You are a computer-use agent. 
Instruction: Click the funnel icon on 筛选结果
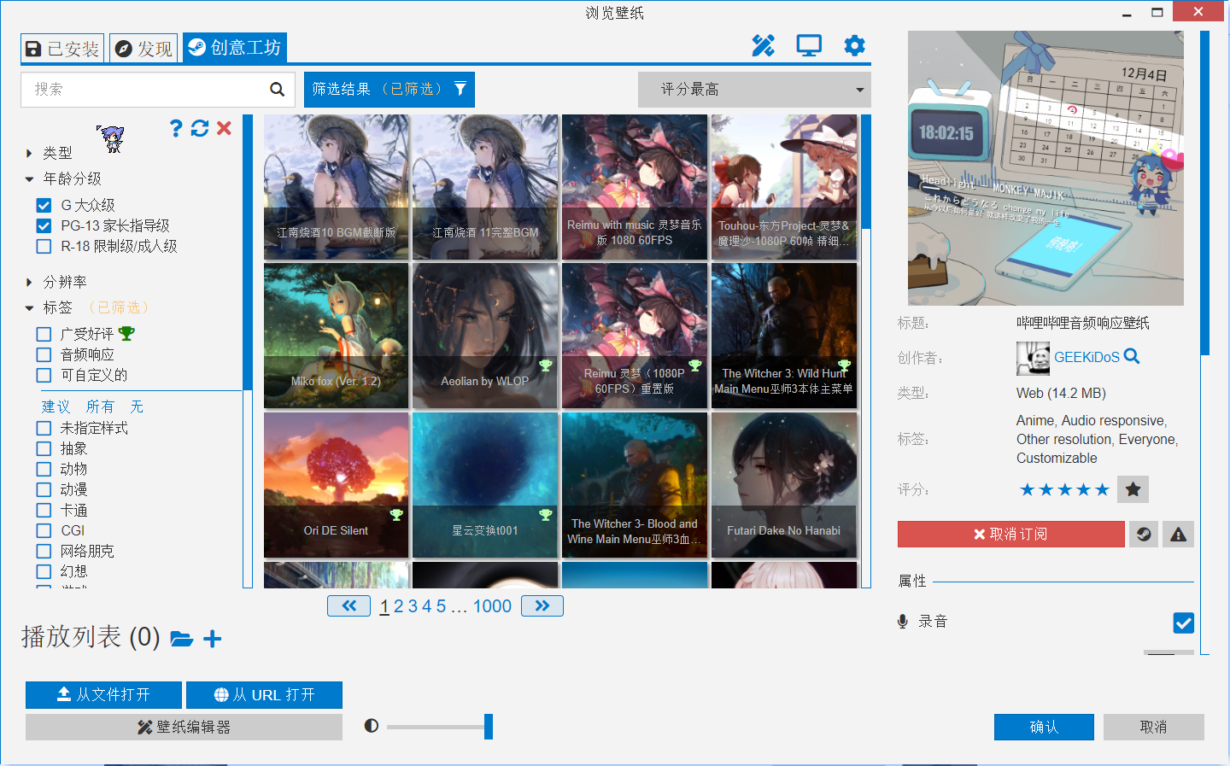pyautogui.click(x=460, y=89)
